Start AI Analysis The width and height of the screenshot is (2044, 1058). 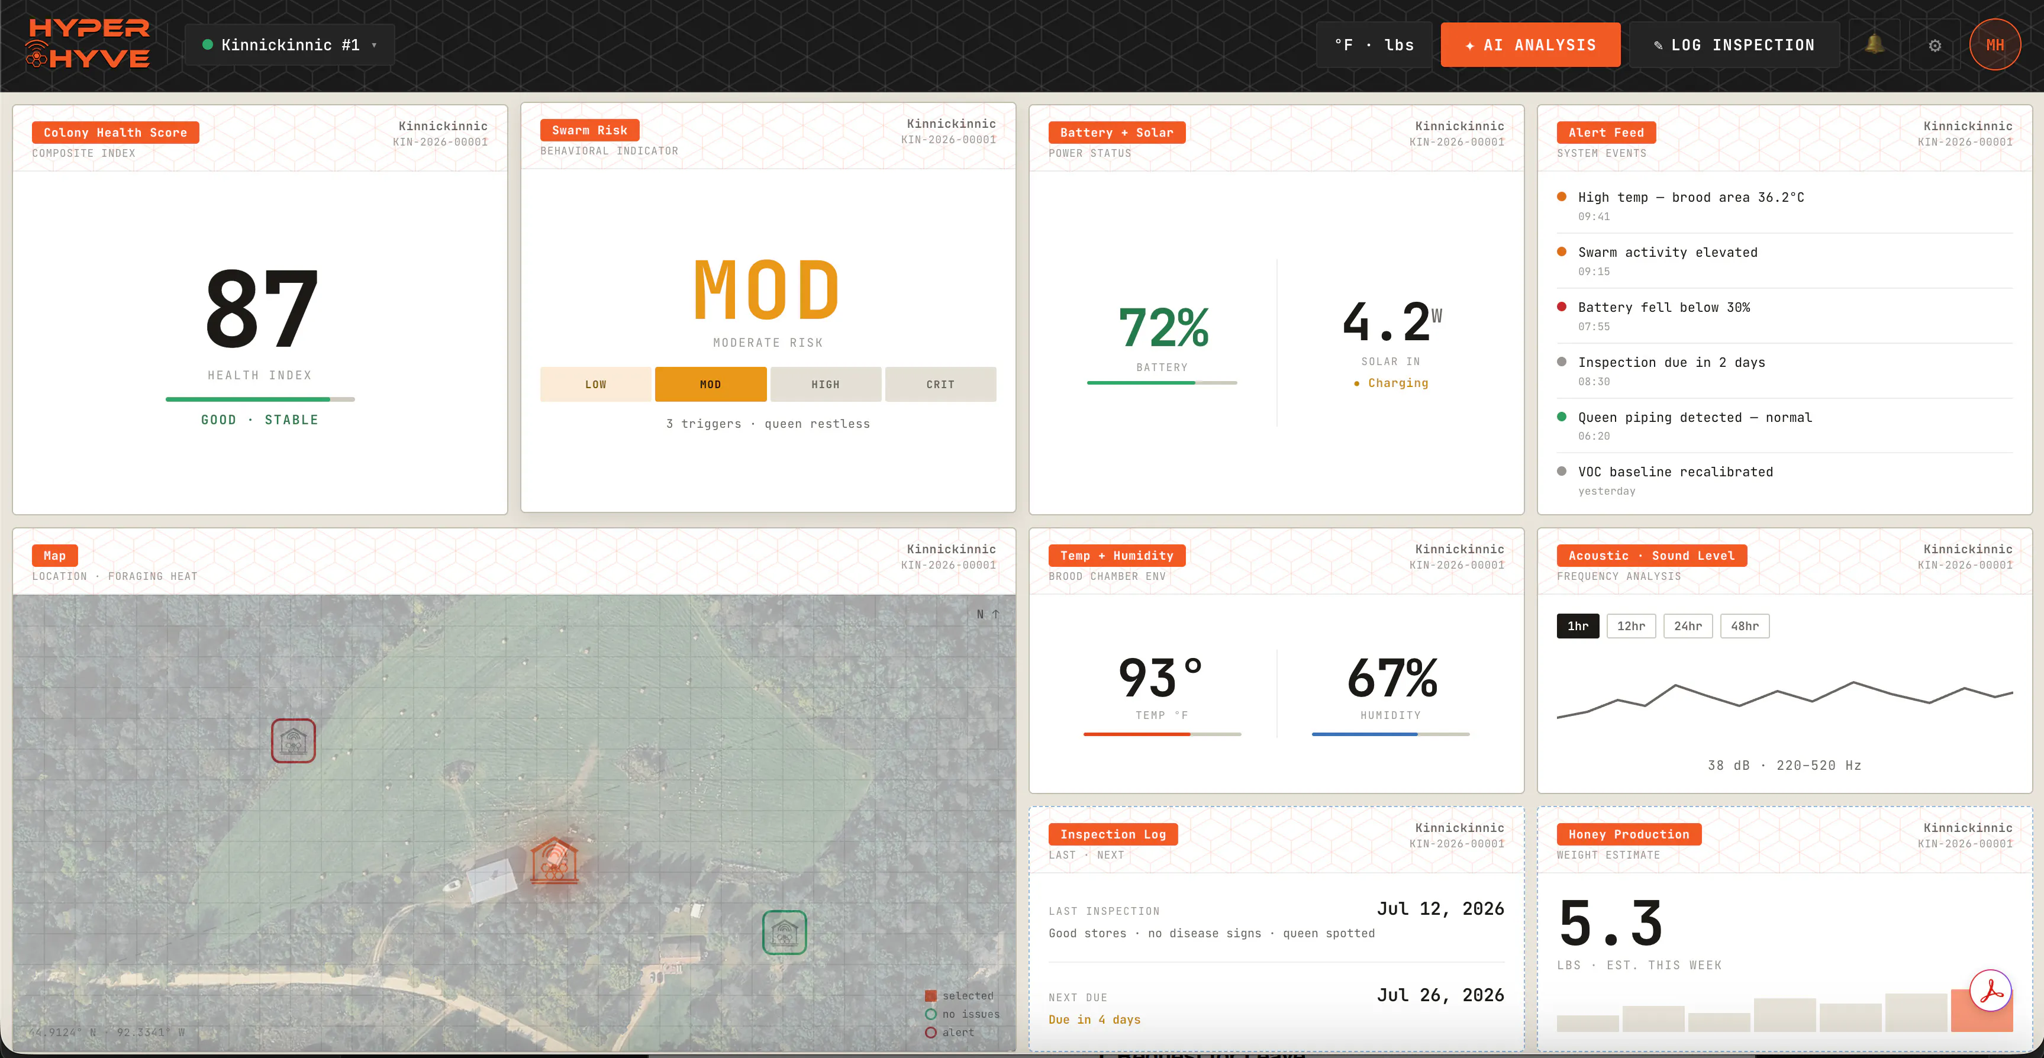click(1530, 45)
